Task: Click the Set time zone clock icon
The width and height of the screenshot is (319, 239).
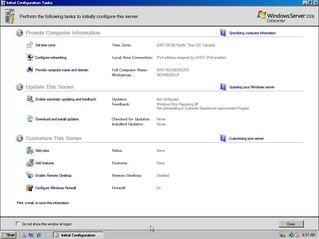Action: (30, 45)
